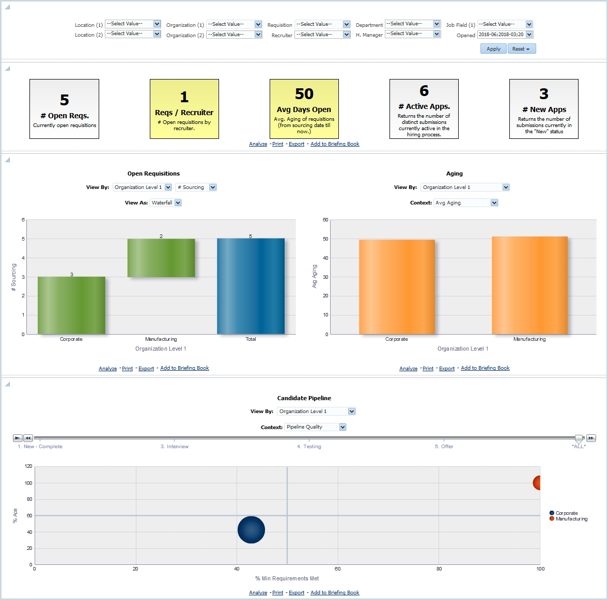Click the *ALL* slider thumb
The height and width of the screenshot is (600, 608).
(580, 437)
